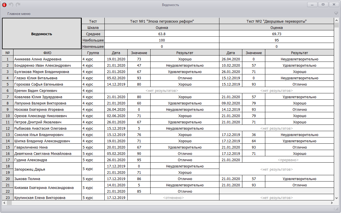This screenshot has width=341, height=213.
Task: Click the red info icon in title bar
Action: pos(4,5)
